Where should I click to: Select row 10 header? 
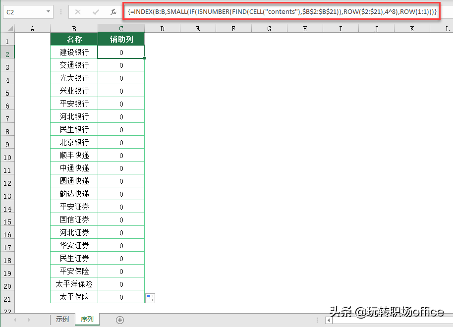coord(7,155)
